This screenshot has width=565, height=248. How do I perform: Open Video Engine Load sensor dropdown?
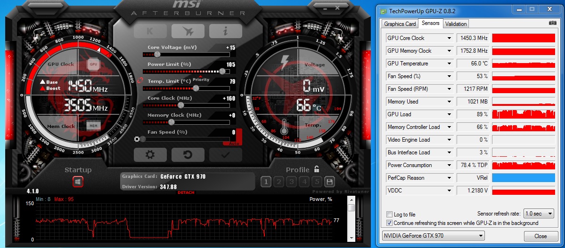[x=450, y=140]
